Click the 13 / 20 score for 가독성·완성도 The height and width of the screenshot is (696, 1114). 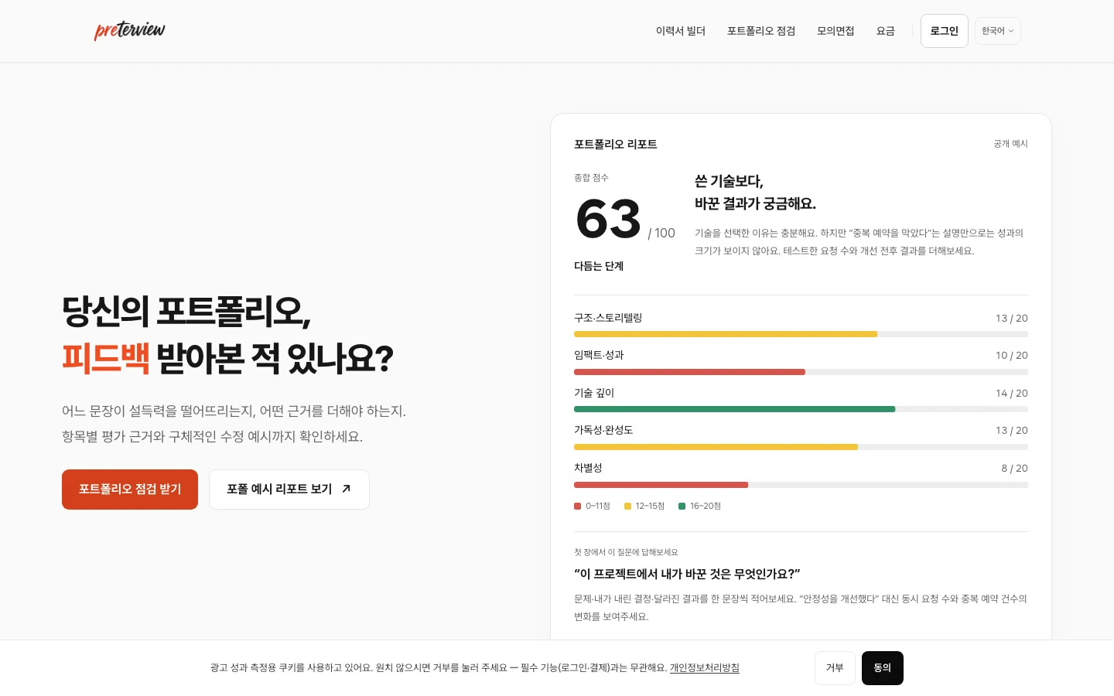click(x=1012, y=431)
